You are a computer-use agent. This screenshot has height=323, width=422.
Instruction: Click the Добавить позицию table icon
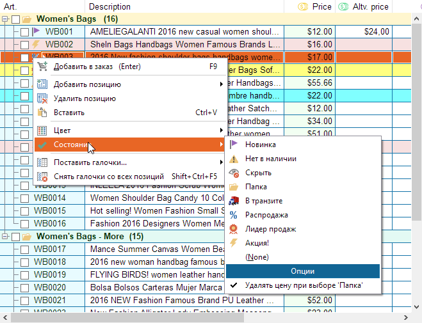coord(42,84)
